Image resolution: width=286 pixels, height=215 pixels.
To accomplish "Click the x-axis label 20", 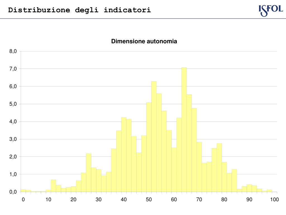I will pos(73,199).
